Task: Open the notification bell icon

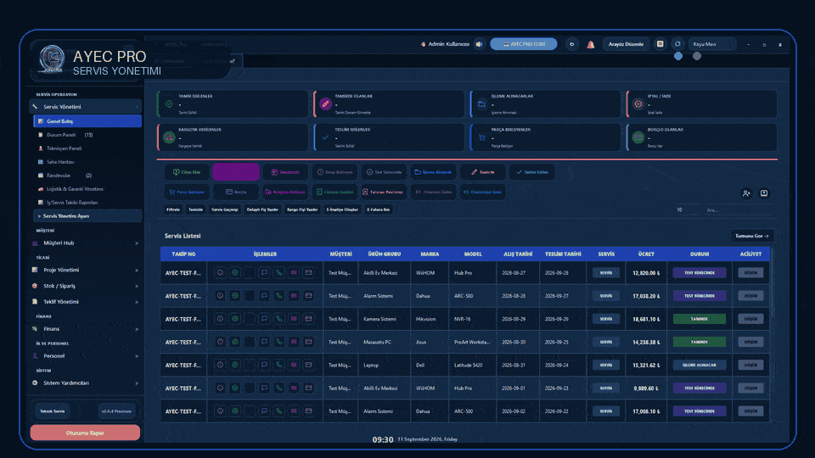Action: [x=591, y=45]
